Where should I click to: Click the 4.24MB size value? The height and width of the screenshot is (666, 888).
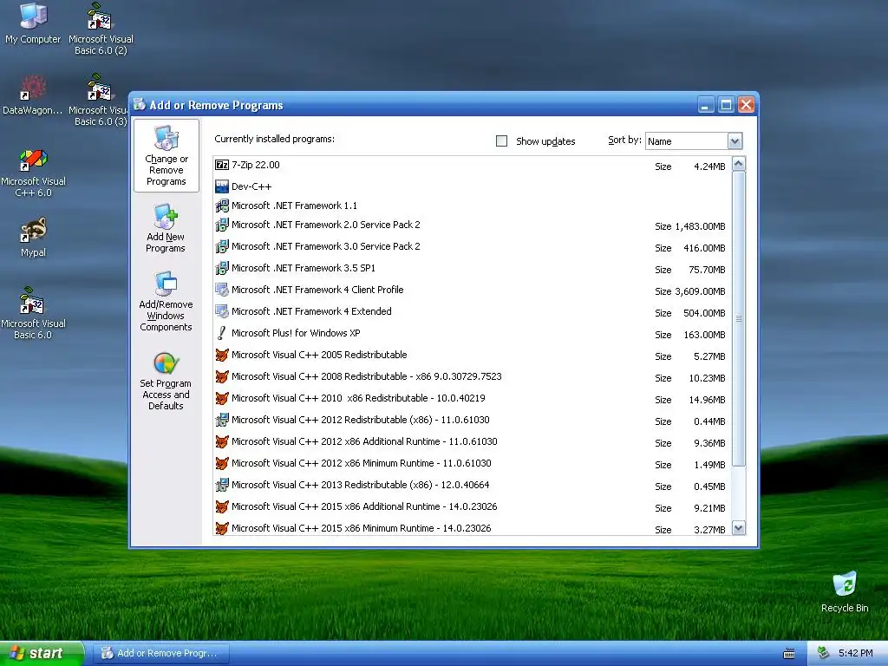[x=709, y=166]
